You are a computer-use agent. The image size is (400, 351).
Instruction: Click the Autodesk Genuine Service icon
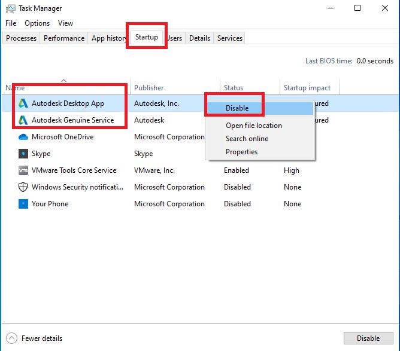(x=23, y=120)
